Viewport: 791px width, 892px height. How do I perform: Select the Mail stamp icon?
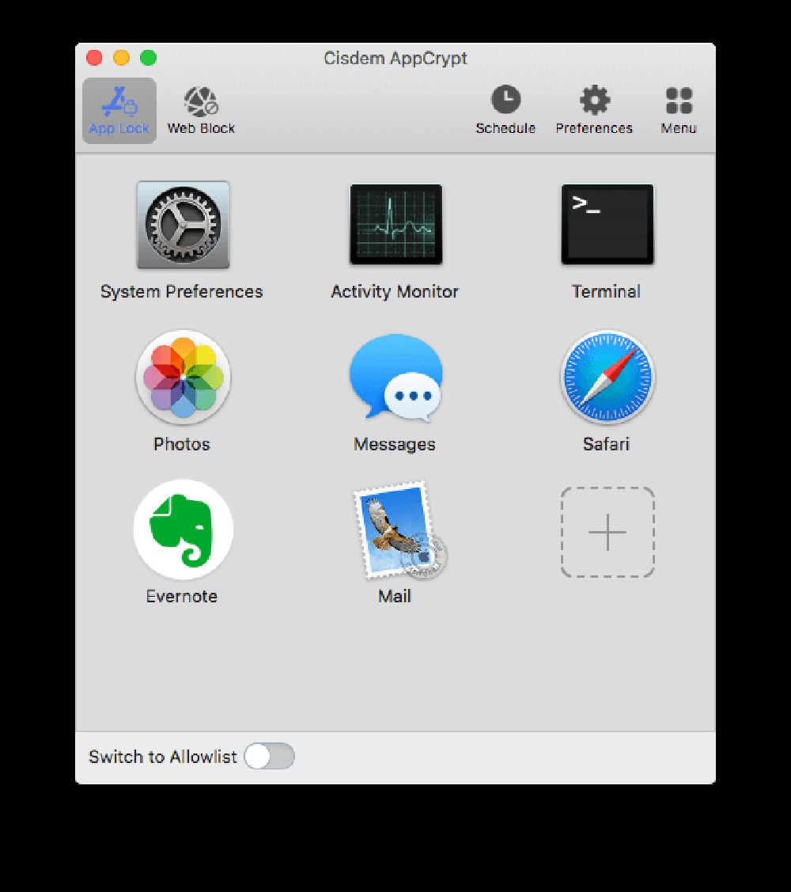click(399, 530)
